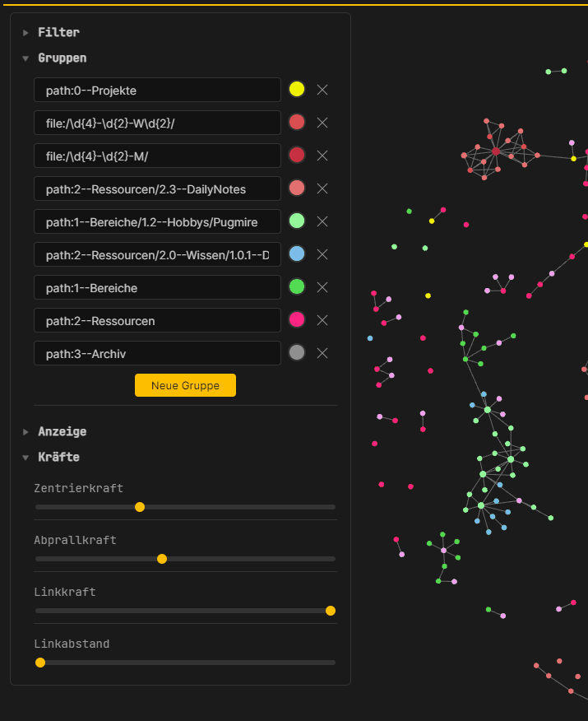Expand the Filter section

tap(25, 33)
